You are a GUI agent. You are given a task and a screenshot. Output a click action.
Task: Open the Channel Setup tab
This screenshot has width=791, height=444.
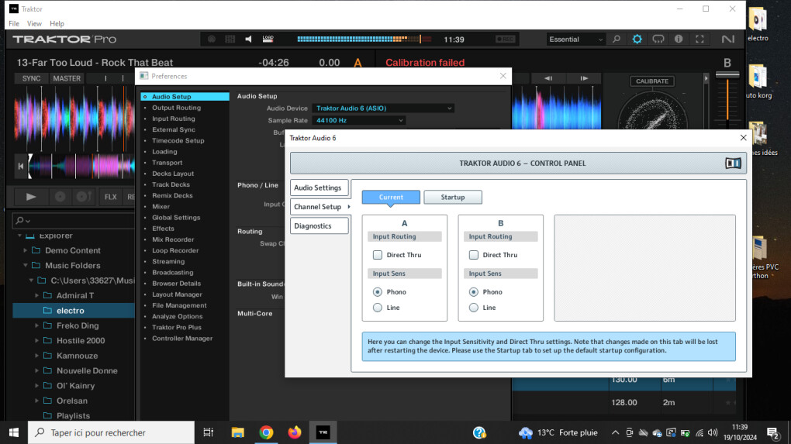[x=321, y=207]
